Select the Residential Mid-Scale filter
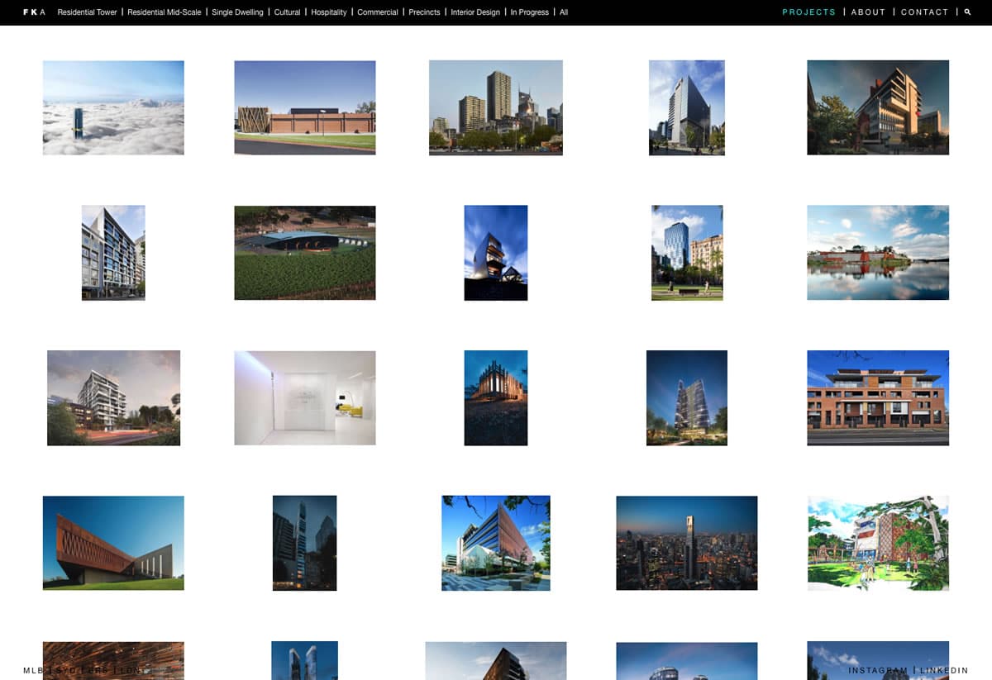The height and width of the screenshot is (680, 992). tap(164, 12)
